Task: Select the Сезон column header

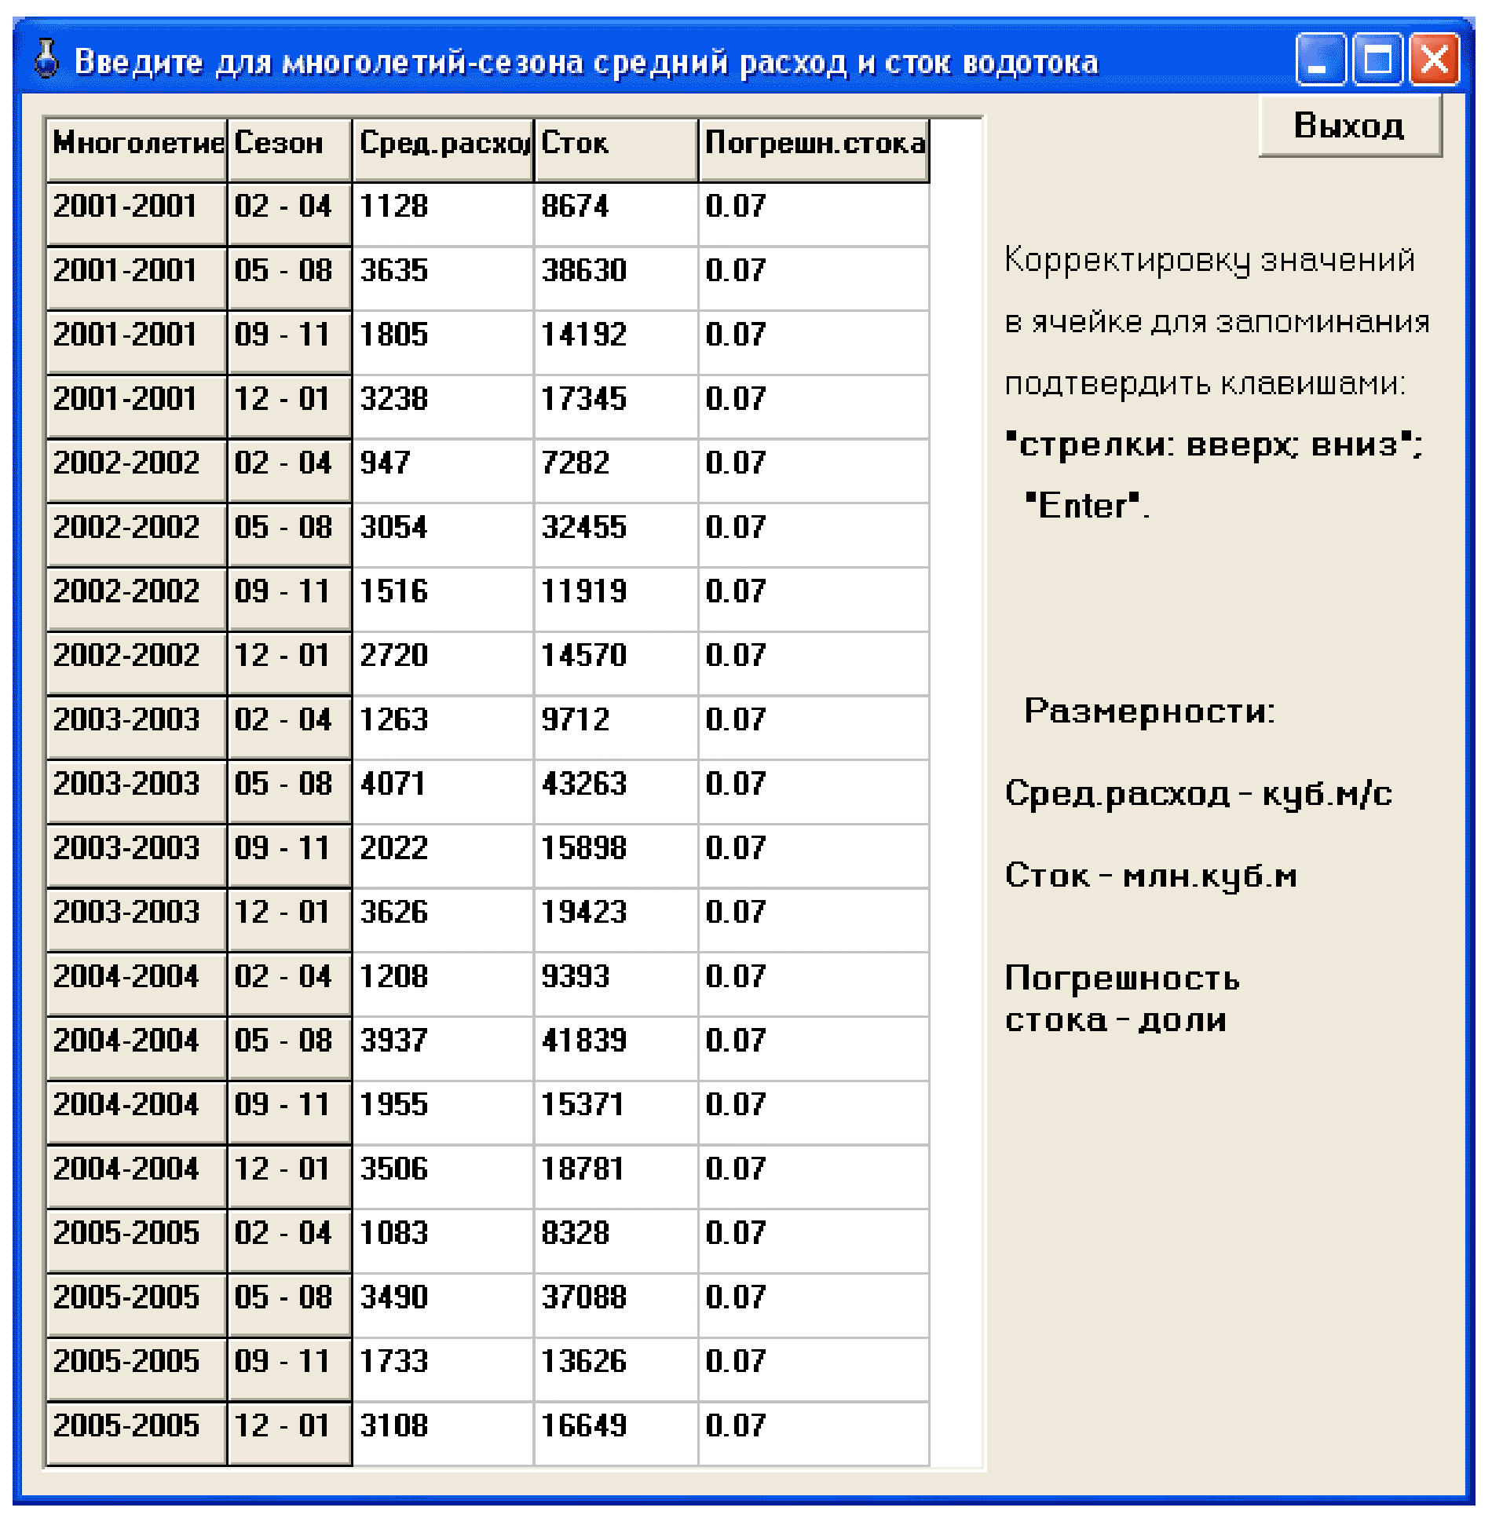Action: 289,151
